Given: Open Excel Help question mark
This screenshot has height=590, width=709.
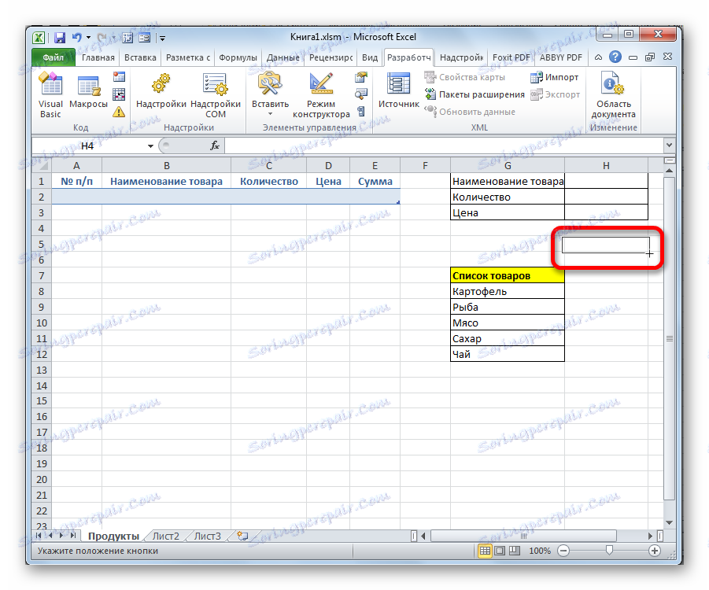Looking at the screenshot, I should coord(615,57).
